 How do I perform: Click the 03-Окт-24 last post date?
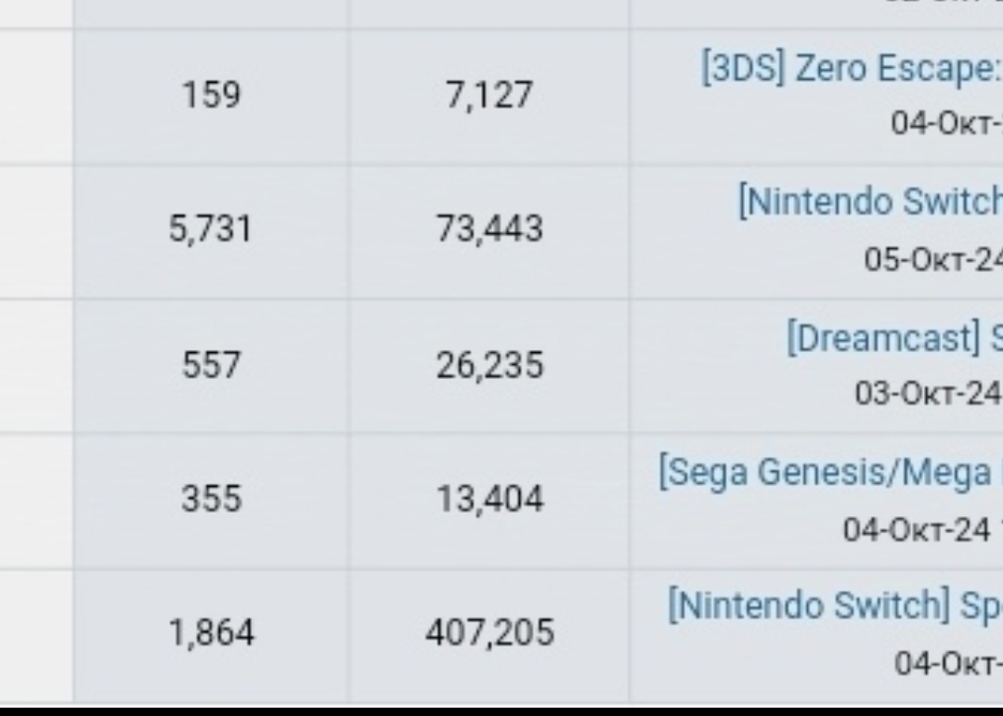929,394
